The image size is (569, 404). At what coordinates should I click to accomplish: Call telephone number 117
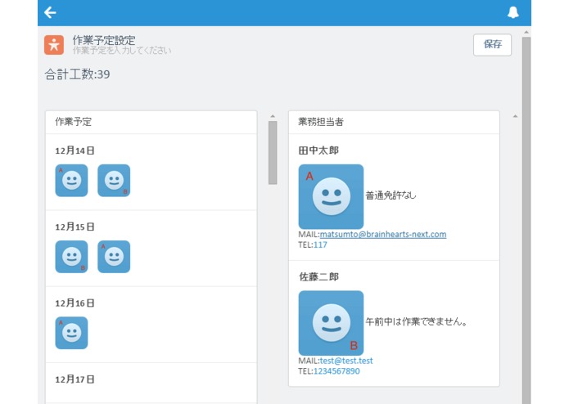320,245
